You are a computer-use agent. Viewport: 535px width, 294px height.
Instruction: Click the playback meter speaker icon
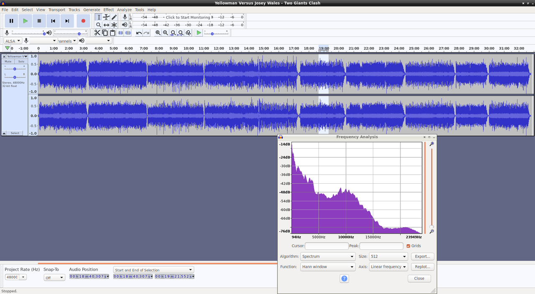pyautogui.click(x=125, y=25)
